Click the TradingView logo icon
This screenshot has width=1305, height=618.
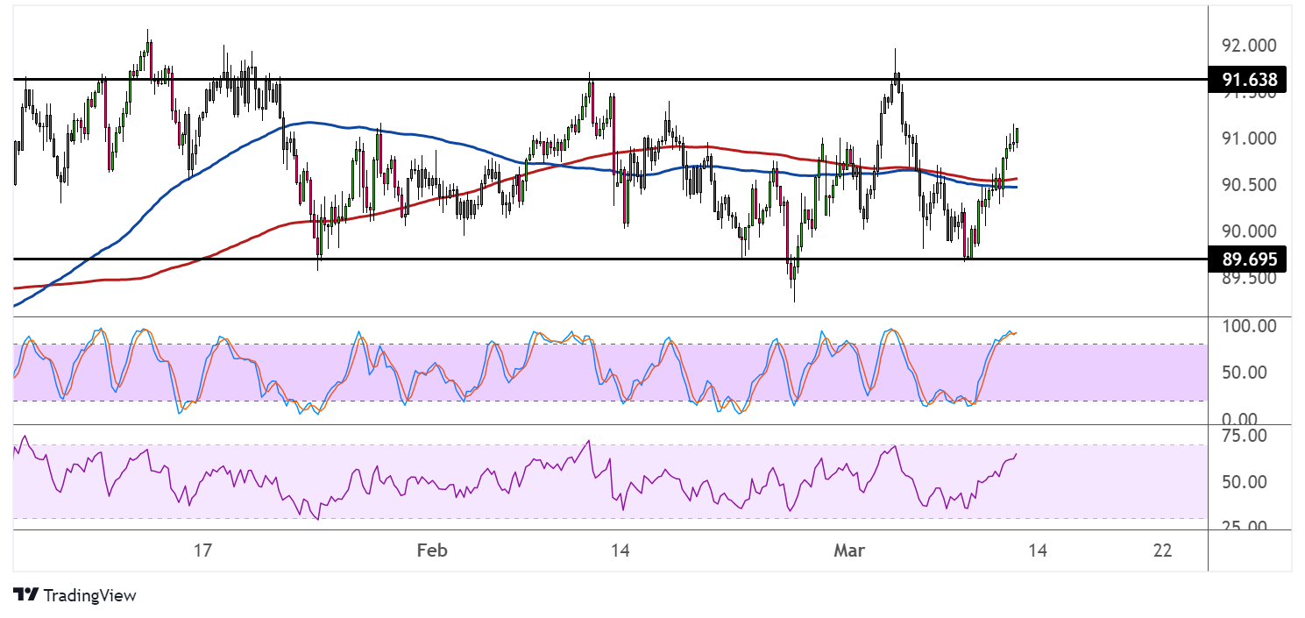[25, 595]
